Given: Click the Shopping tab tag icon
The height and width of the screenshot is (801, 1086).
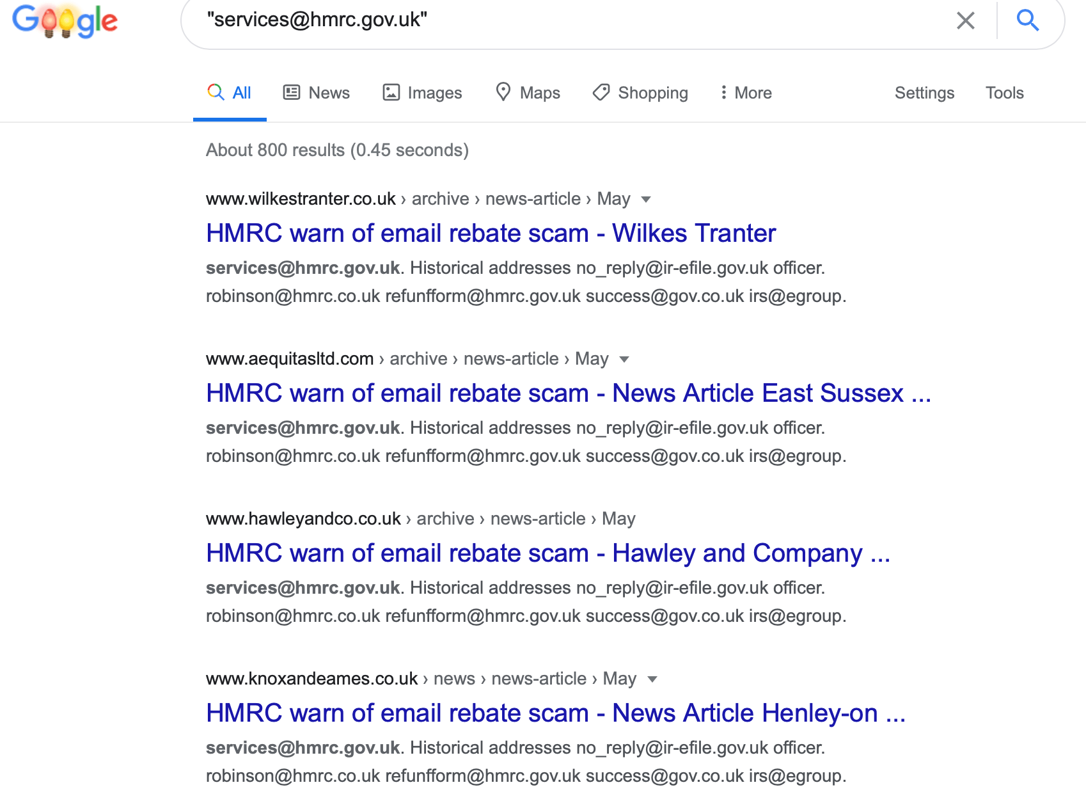Looking at the screenshot, I should pos(601,92).
